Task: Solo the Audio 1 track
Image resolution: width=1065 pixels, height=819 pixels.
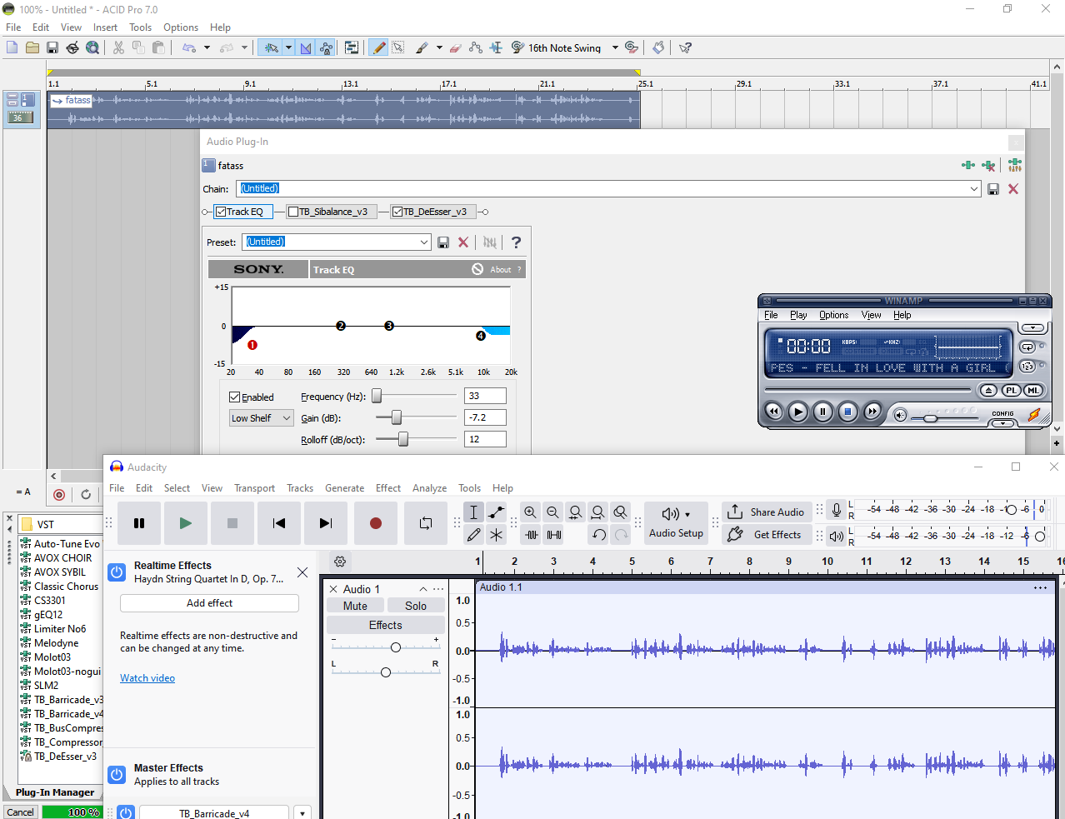Action: (416, 606)
